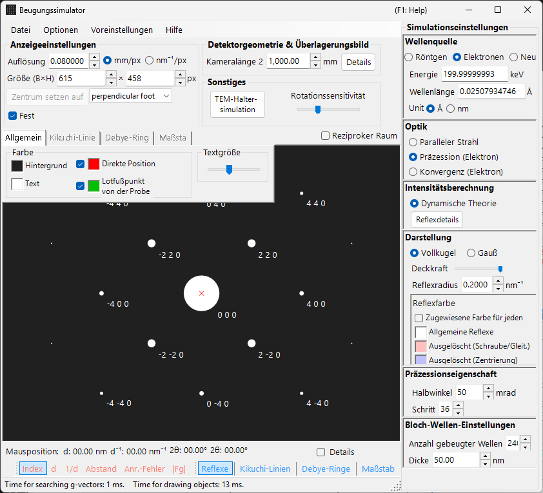Image resolution: width=543 pixels, height=493 pixels.
Task: Click the Energie input field
Action: coord(475,74)
